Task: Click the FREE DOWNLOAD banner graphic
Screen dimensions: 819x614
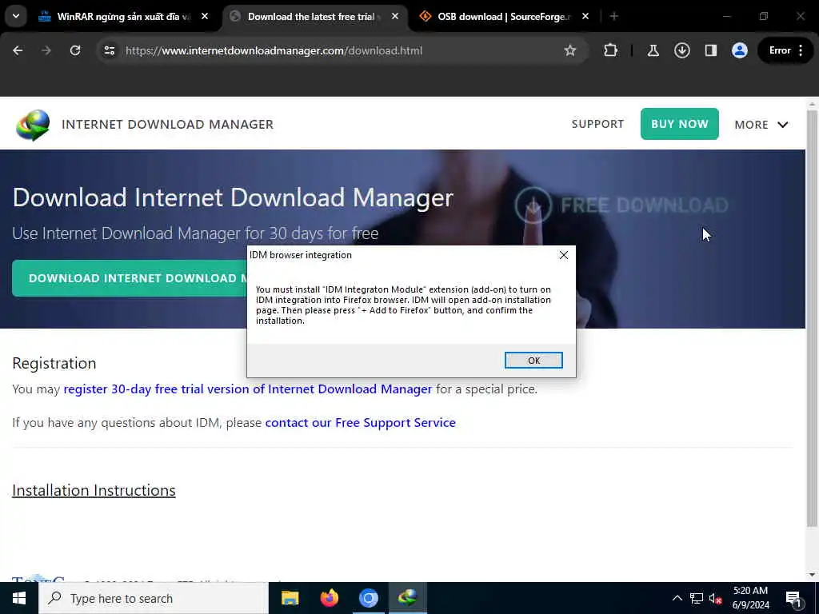Action: (x=621, y=205)
